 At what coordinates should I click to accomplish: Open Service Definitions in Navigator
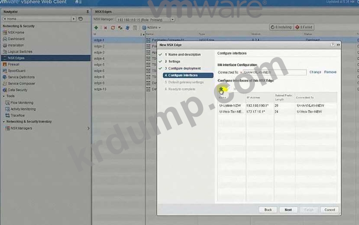coord(21,77)
